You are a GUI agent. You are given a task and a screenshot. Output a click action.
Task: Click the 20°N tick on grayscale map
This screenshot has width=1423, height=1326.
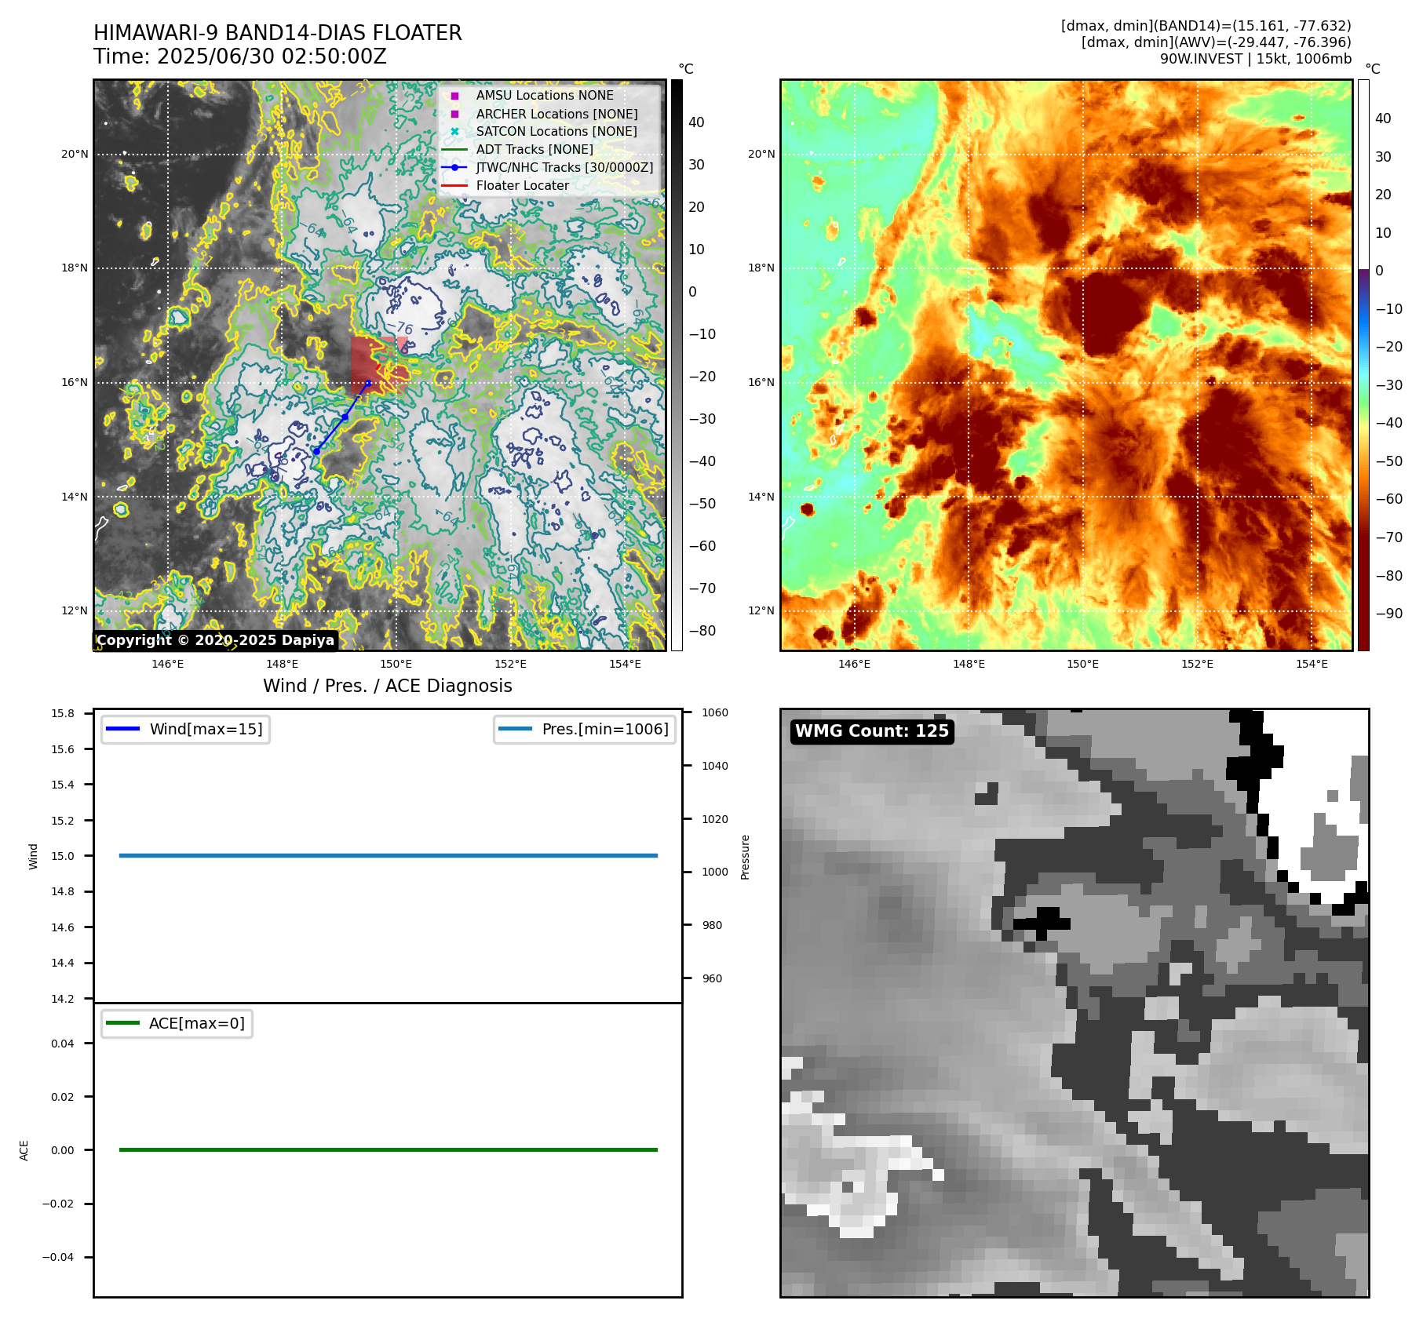coord(75,154)
